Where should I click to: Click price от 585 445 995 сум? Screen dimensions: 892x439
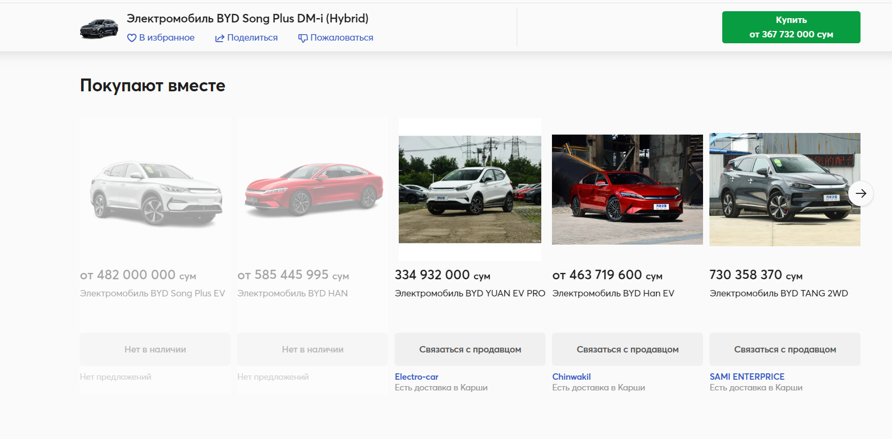click(x=293, y=275)
